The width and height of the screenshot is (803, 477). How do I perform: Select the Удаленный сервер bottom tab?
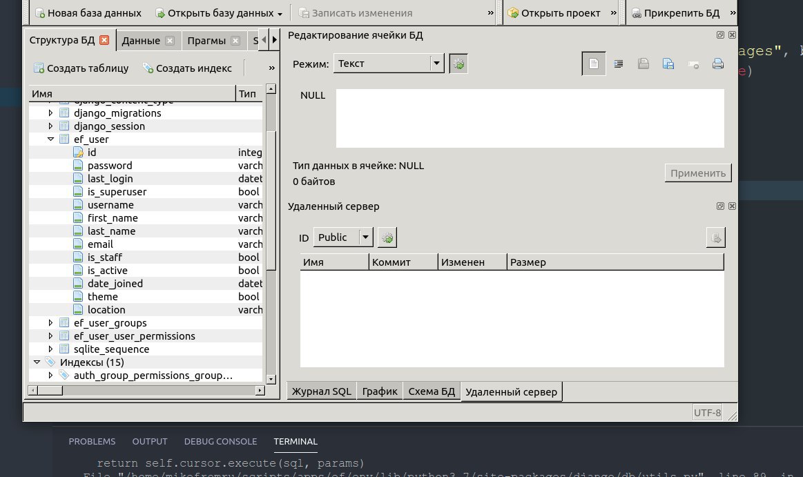coord(511,392)
